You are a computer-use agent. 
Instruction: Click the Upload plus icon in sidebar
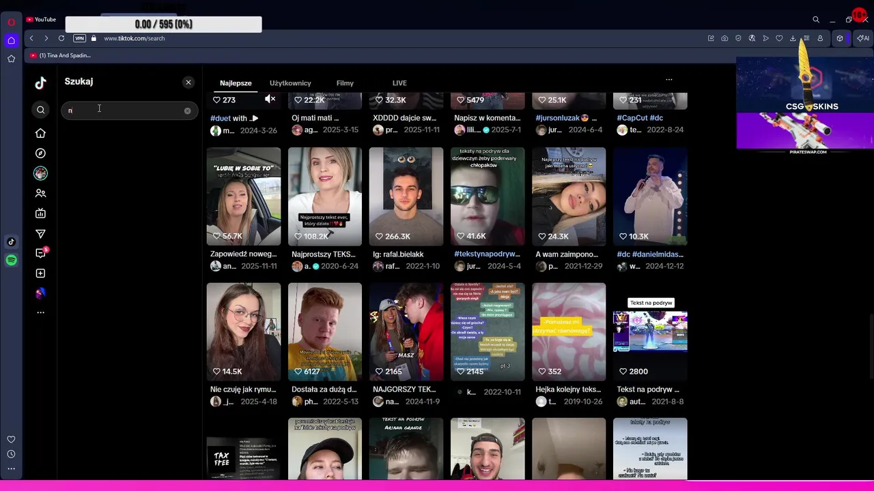pyautogui.click(x=40, y=273)
